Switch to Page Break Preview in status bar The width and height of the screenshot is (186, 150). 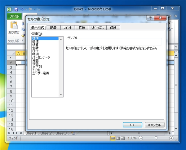(x=123, y=138)
